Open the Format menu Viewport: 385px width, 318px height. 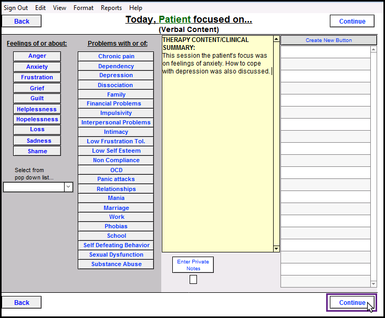(84, 8)
